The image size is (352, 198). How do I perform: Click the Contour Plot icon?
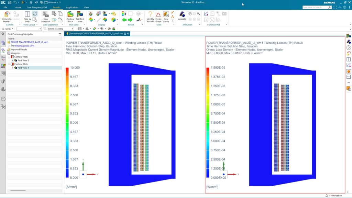click(70, 16)
